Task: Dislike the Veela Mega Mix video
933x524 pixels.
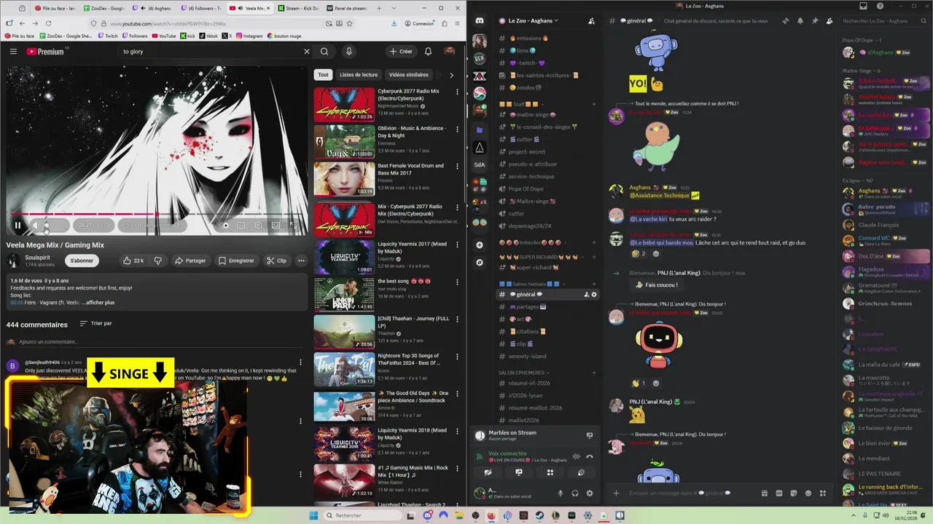Action: pyautogui.click(x=157, y=261)
